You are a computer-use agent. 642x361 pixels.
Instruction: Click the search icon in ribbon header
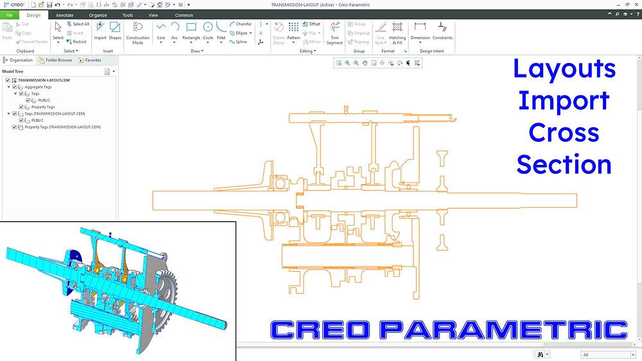[617, 14]
